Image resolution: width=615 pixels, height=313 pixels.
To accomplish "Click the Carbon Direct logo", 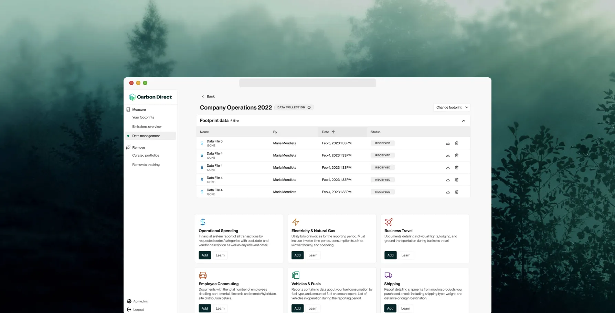I will click(150, 97).
